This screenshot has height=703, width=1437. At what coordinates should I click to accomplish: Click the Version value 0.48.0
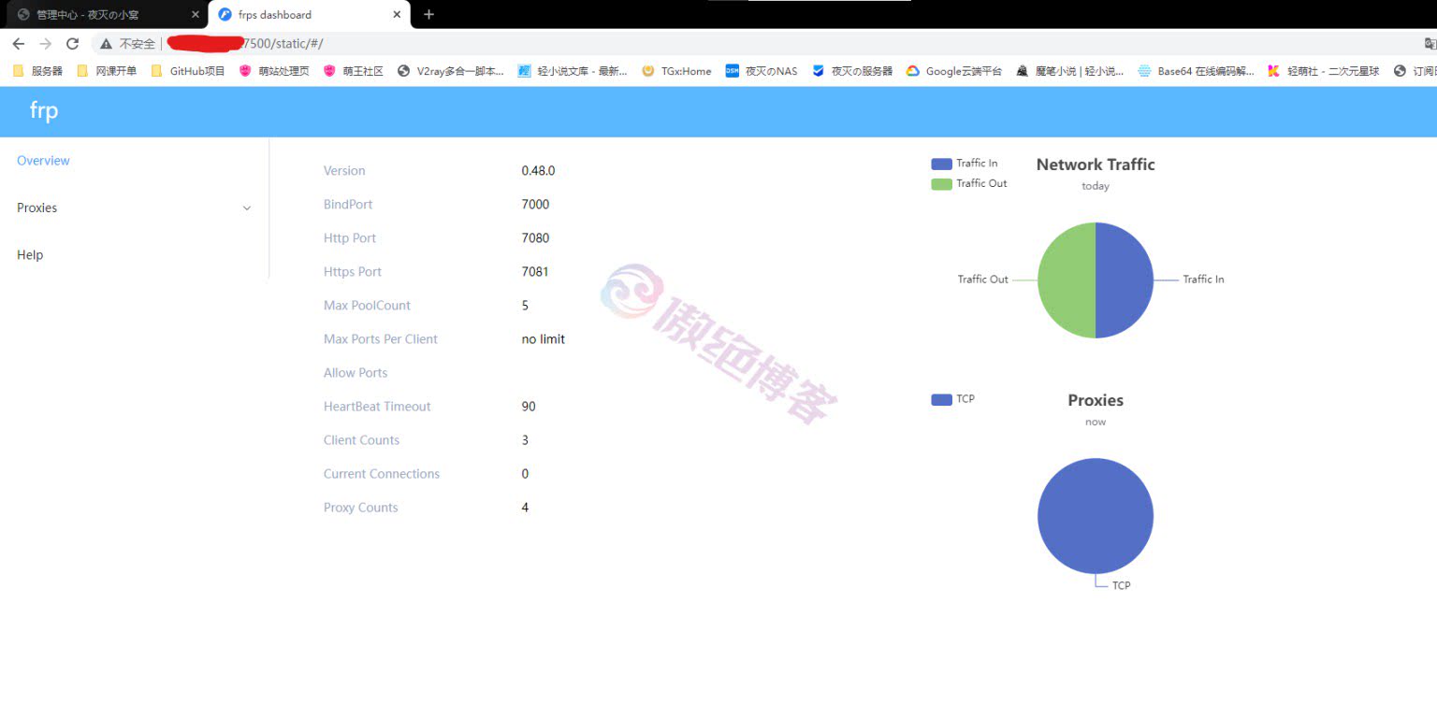pos(538,170)
